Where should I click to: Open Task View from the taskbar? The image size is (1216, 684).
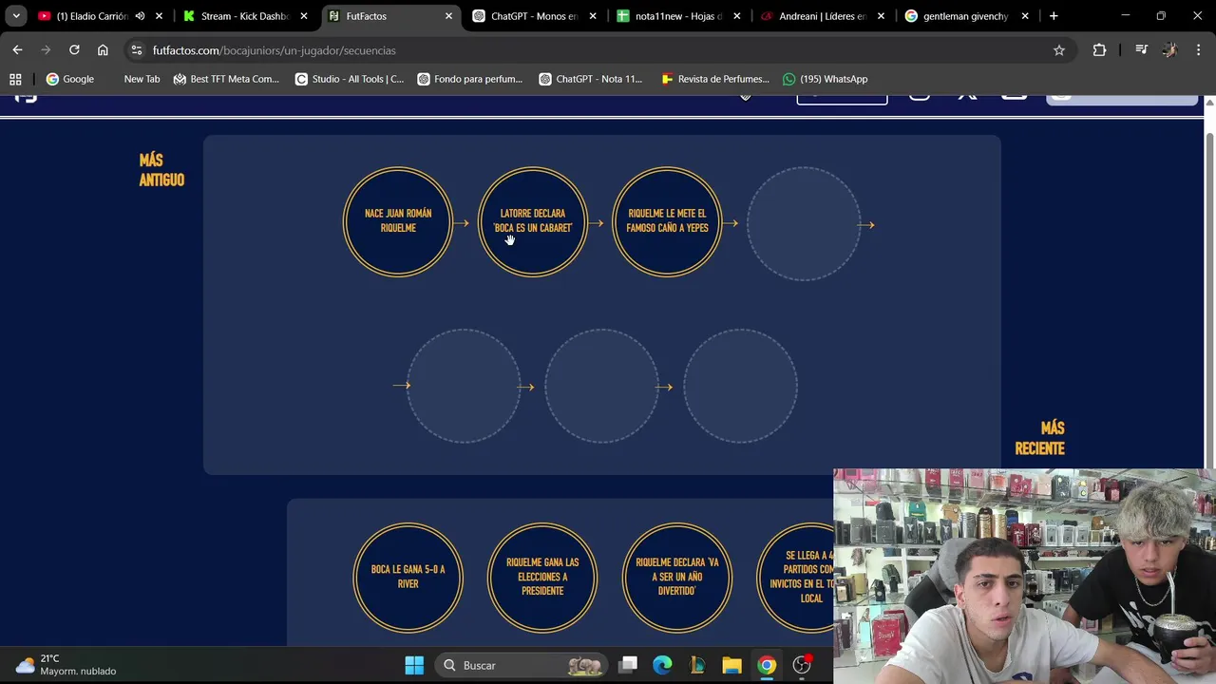pos(628,665)
